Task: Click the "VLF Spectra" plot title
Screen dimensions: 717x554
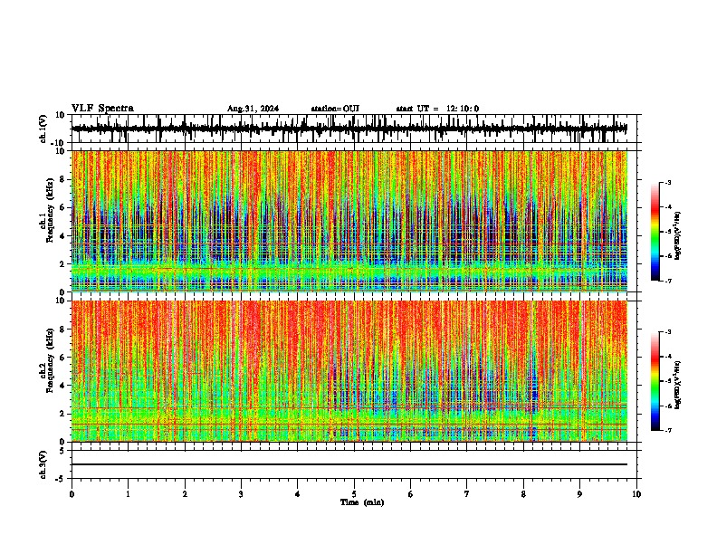Action: click(102, 109)
